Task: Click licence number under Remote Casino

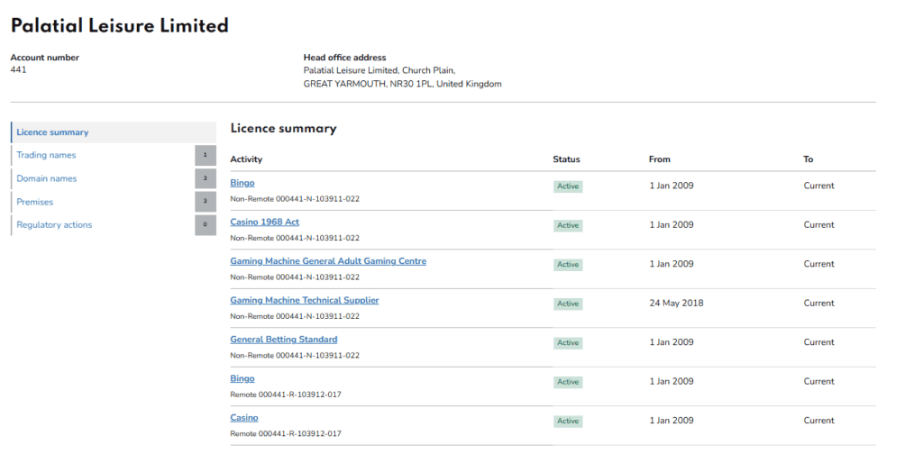Action: (x=286, y=433)
